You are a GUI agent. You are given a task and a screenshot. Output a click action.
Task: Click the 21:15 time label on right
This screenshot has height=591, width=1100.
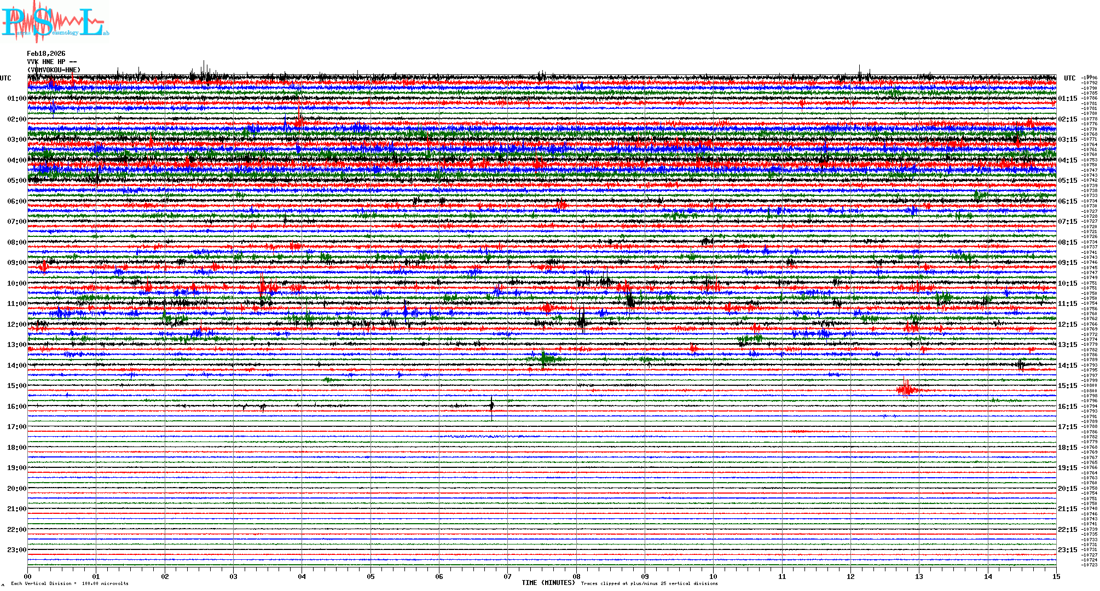(1067, 509)
